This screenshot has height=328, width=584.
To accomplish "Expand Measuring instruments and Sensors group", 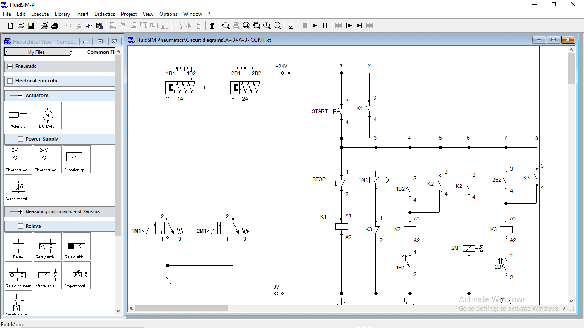I will coord(20,212).
